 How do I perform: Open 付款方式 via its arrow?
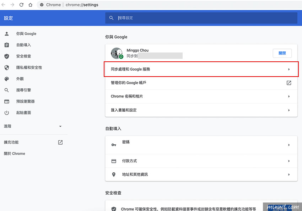point(289,161)
